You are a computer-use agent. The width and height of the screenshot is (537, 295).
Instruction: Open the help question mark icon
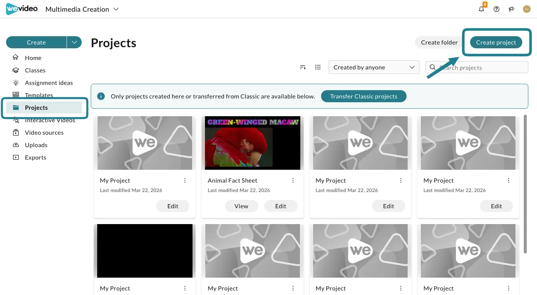pyautogui.click(x=497, y=9)
